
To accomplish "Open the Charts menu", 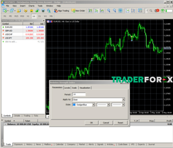I will [x=31, y=6].
